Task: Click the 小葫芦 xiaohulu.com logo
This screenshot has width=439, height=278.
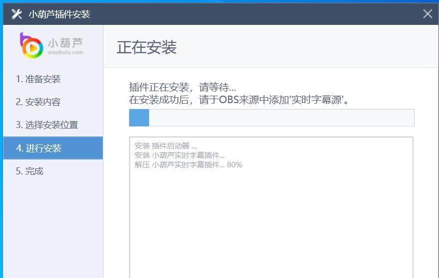Action: pyautogui.click(x=51, y=45)
